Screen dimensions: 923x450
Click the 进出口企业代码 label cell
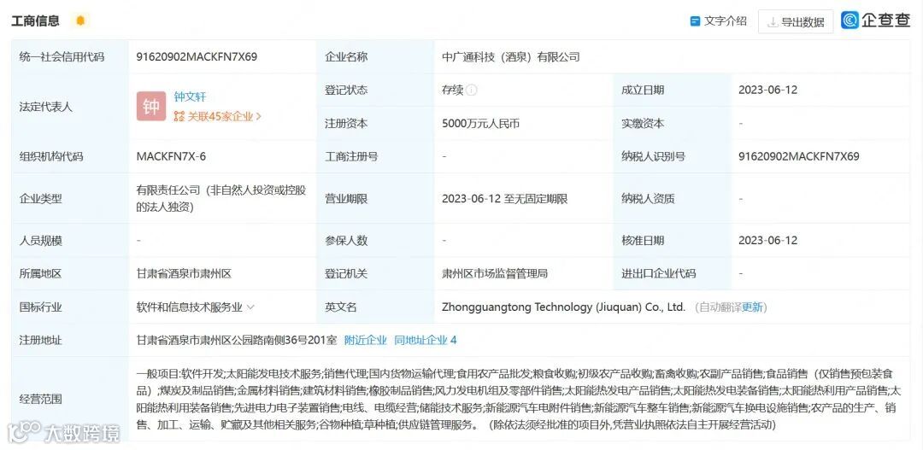click(673, 273)
